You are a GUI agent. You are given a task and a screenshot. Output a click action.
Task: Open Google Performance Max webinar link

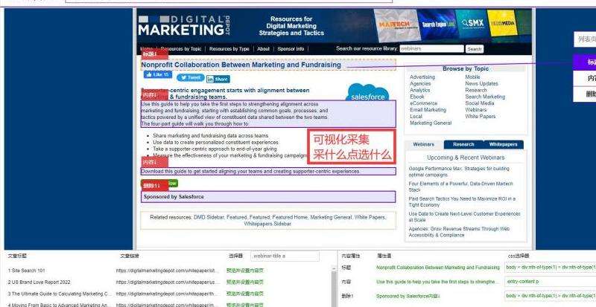pyautogui.click(x=459, y=172)
